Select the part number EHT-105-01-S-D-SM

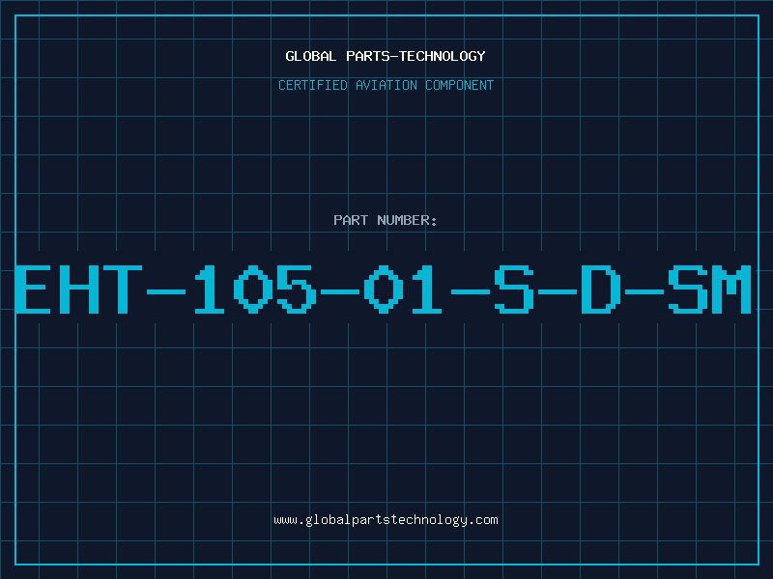coord(383,289)
